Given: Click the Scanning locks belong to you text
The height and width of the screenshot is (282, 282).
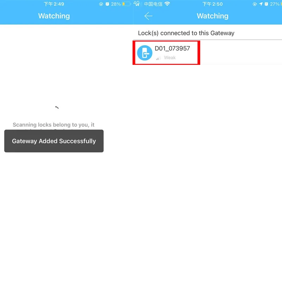Looking at the screenshot, I should [x=54, y=125].
